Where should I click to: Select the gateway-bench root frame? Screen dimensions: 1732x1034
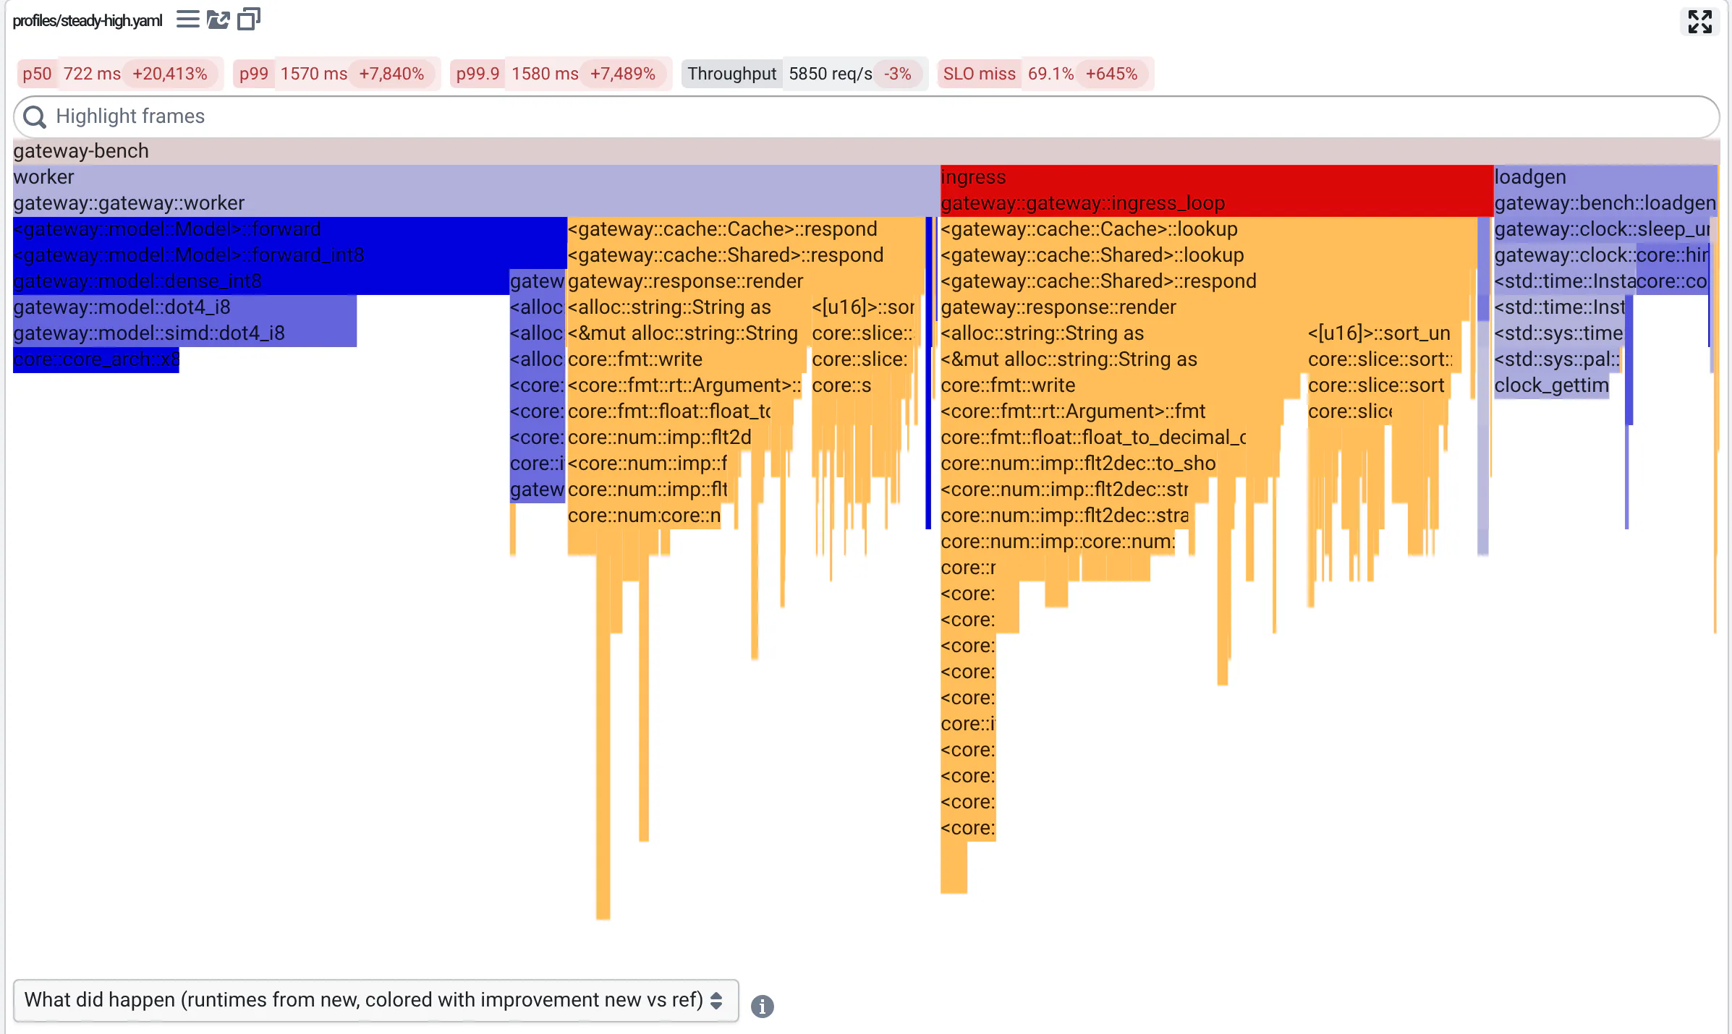866,151
